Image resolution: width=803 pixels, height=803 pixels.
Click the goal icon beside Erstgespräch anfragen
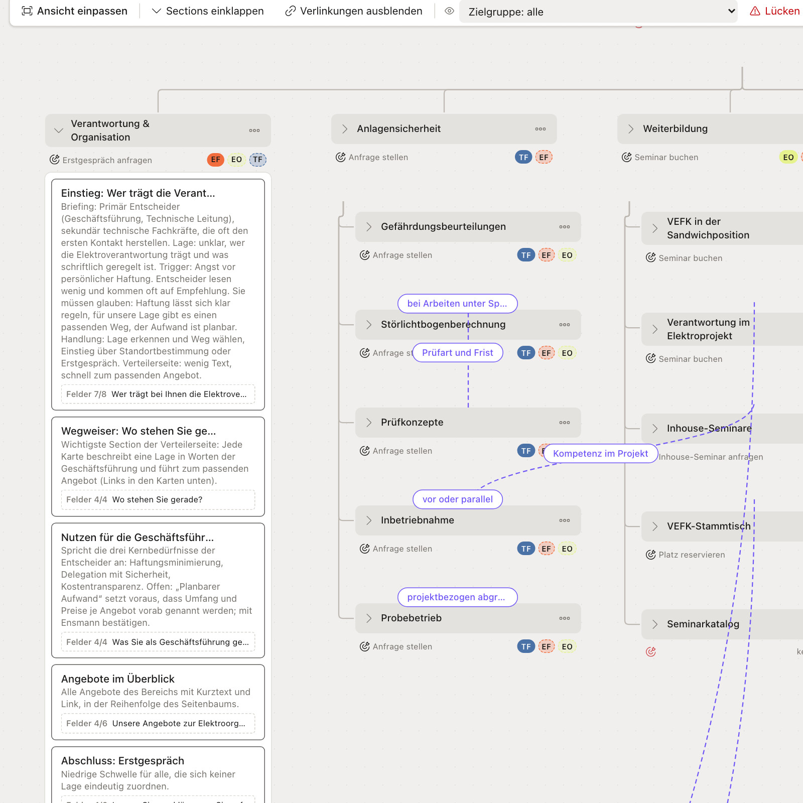pyautogui.click(x=55, y=160)
